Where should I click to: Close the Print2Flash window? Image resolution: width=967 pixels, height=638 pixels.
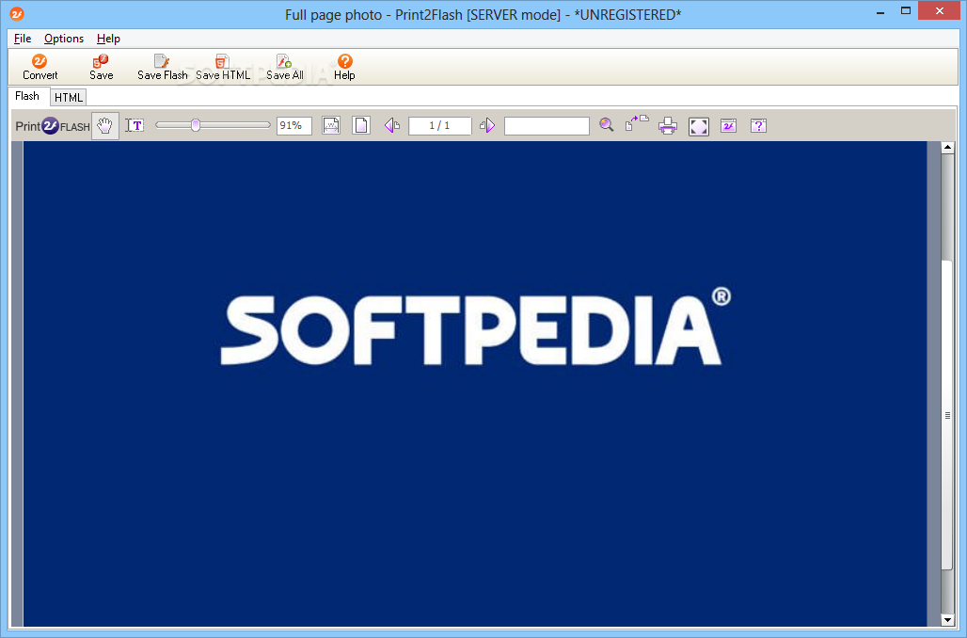point(939,10)
